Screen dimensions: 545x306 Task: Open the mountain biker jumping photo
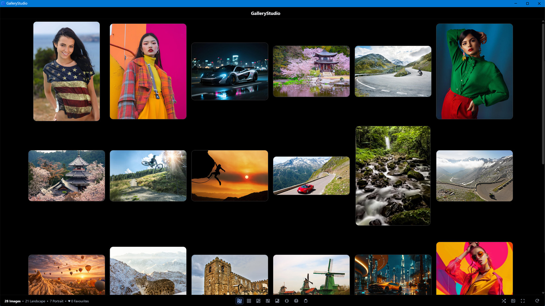pos(148,176)
